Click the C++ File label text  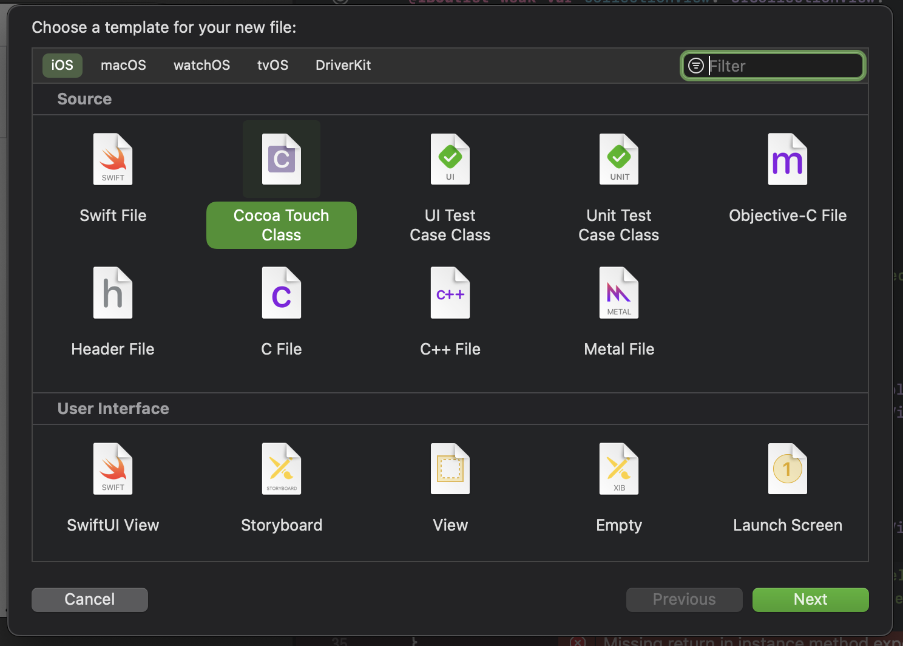(450, 349)
